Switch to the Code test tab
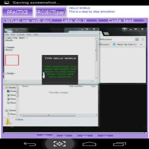Image resolution: width=149 pixels, height=149 pixels. pyautogui.click(x=121, y=21)
